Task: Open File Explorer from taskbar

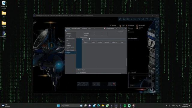Action: pos(103,106)
